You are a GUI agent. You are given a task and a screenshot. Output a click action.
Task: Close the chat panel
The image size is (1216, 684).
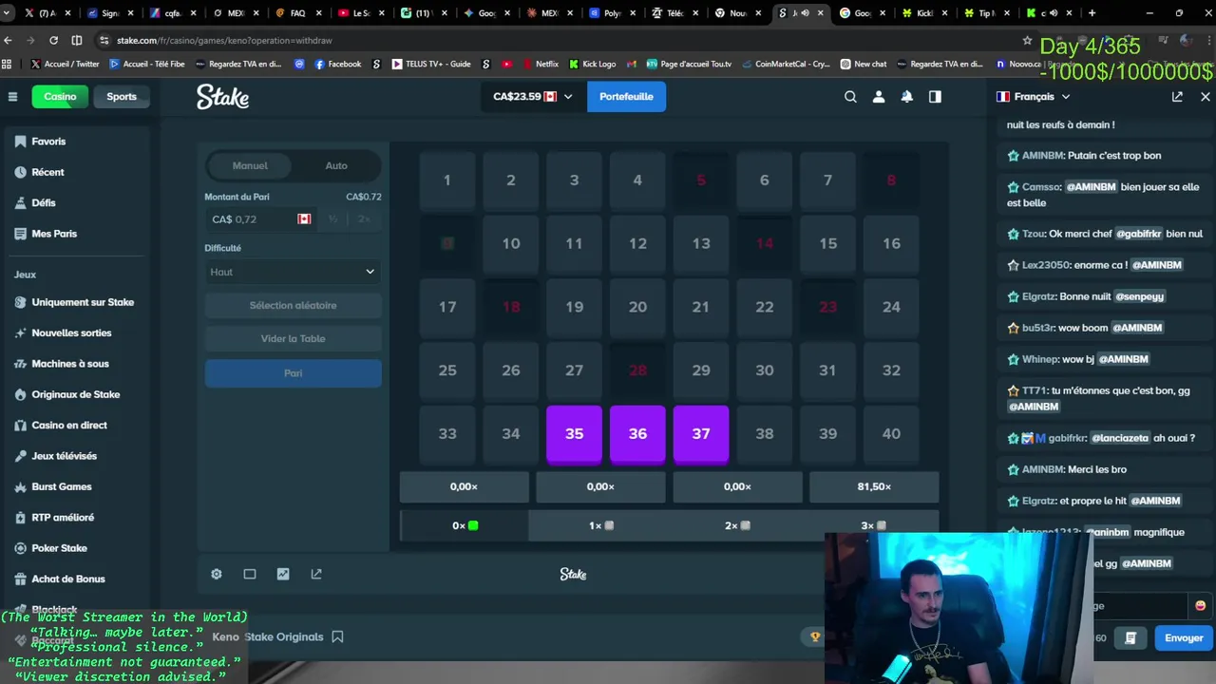[x=1206, y=97]
